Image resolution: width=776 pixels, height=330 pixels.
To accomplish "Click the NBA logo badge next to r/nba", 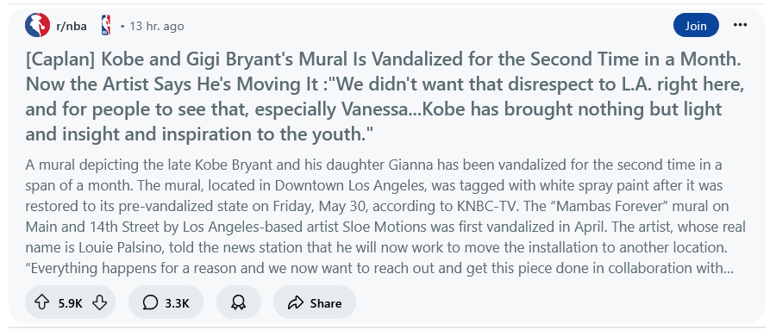I will click(105, 26).
